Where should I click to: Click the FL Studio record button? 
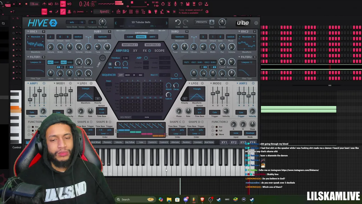pyautogui.click(x=26, y=4)
